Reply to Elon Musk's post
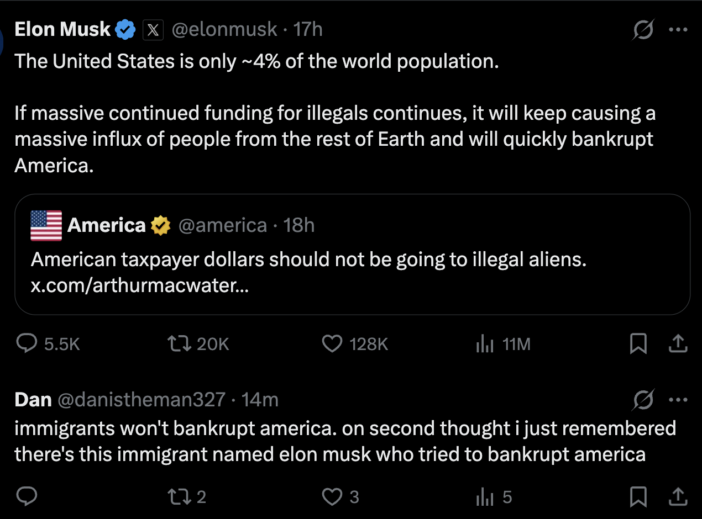 pos(27,345)
